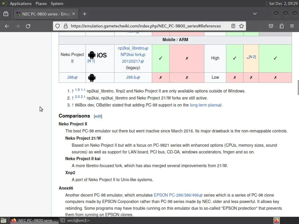Click the page vertical scrollbar thumb

coord(298,87)
